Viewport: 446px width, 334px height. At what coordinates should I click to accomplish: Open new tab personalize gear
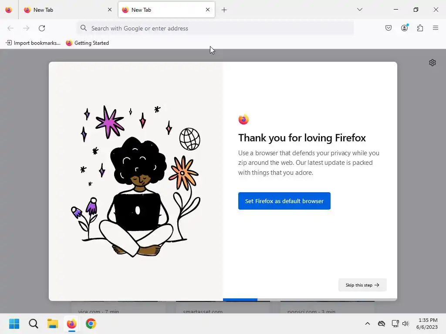tap(432, 63)
